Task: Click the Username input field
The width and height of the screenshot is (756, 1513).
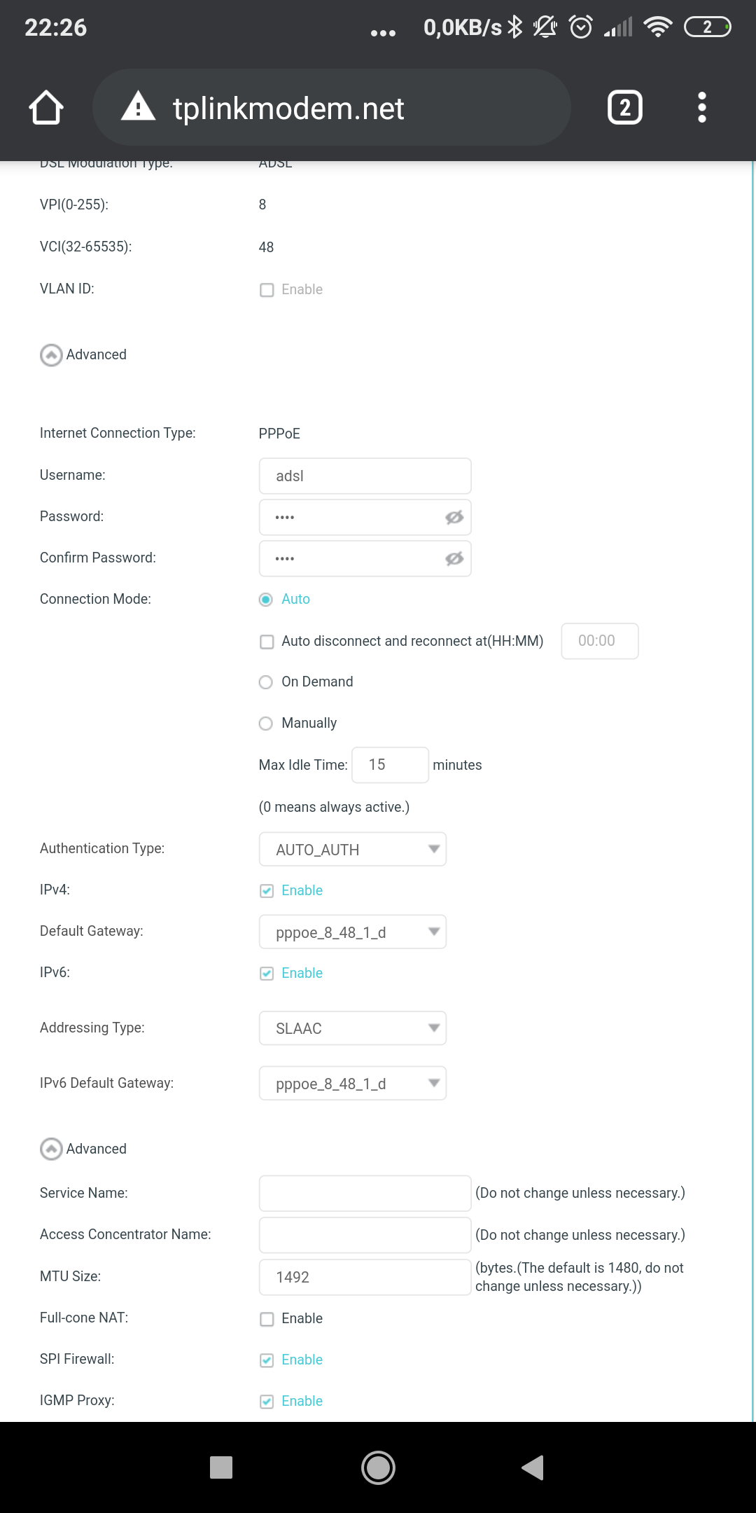Action: click(x=365, y=476)
